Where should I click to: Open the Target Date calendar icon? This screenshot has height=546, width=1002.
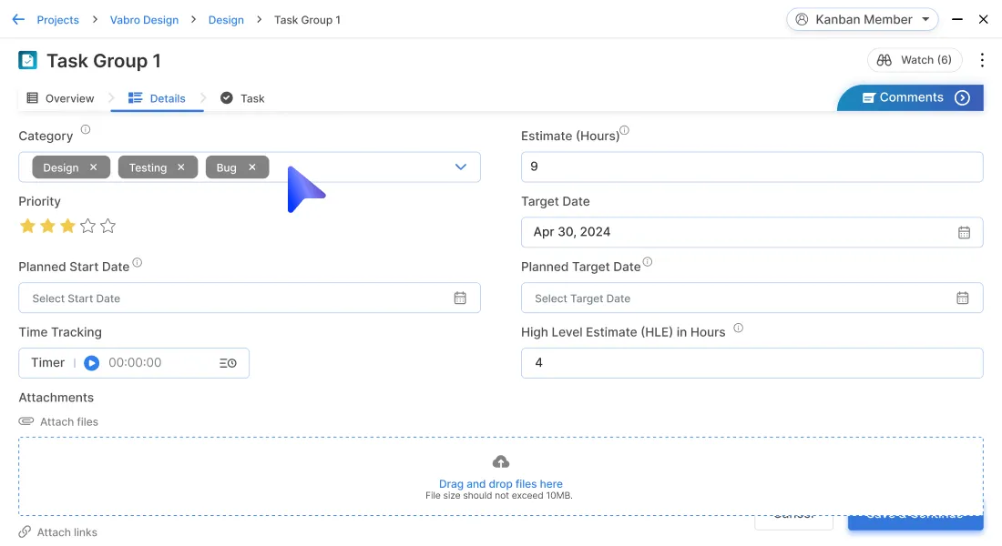(964, 232)
